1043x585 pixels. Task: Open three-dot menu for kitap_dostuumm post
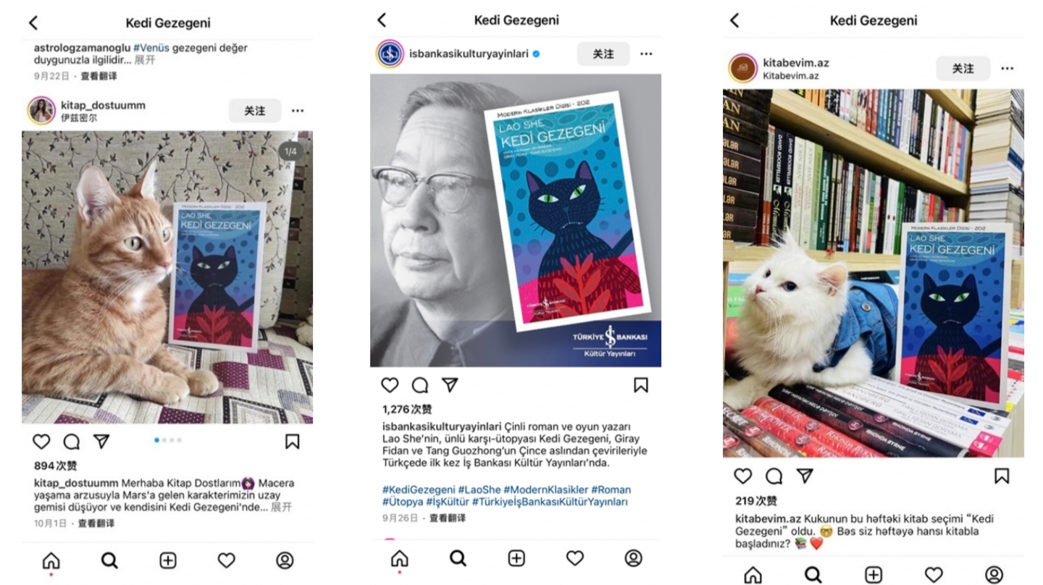click(x=298, y=111)
